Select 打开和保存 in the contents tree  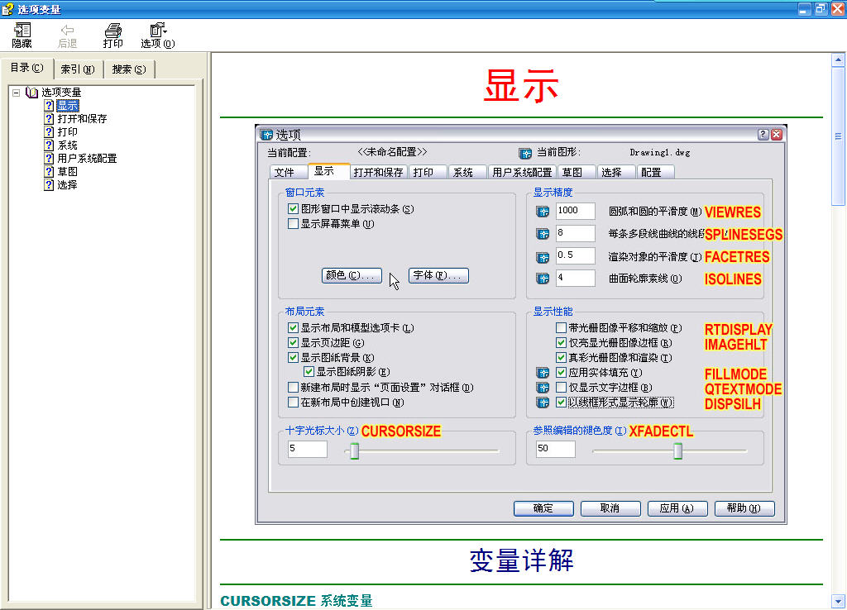82,119
